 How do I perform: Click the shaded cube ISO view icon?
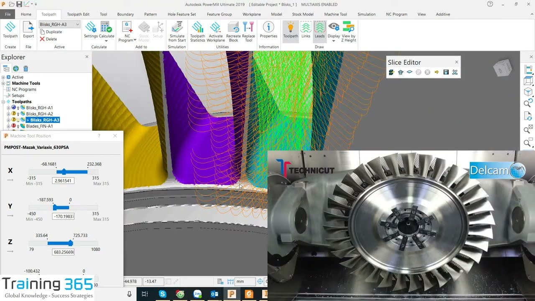coord(528,92)
